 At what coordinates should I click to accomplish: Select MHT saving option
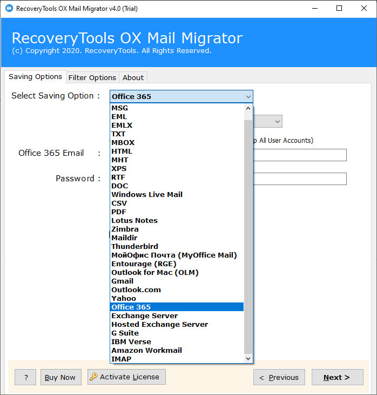[x=177, y=160]
